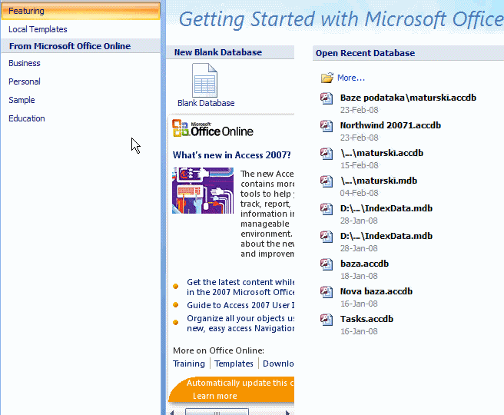Open Baze podataka\maturski.accdb

pos(408,98)
